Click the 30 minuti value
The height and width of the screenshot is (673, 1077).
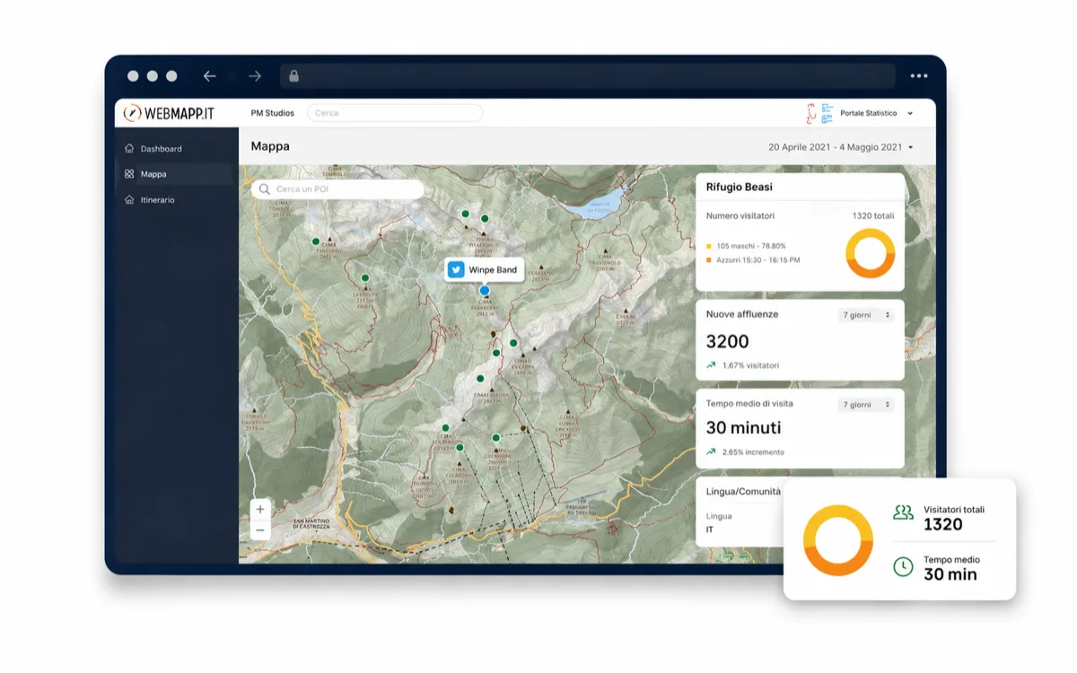coord(744,428)
